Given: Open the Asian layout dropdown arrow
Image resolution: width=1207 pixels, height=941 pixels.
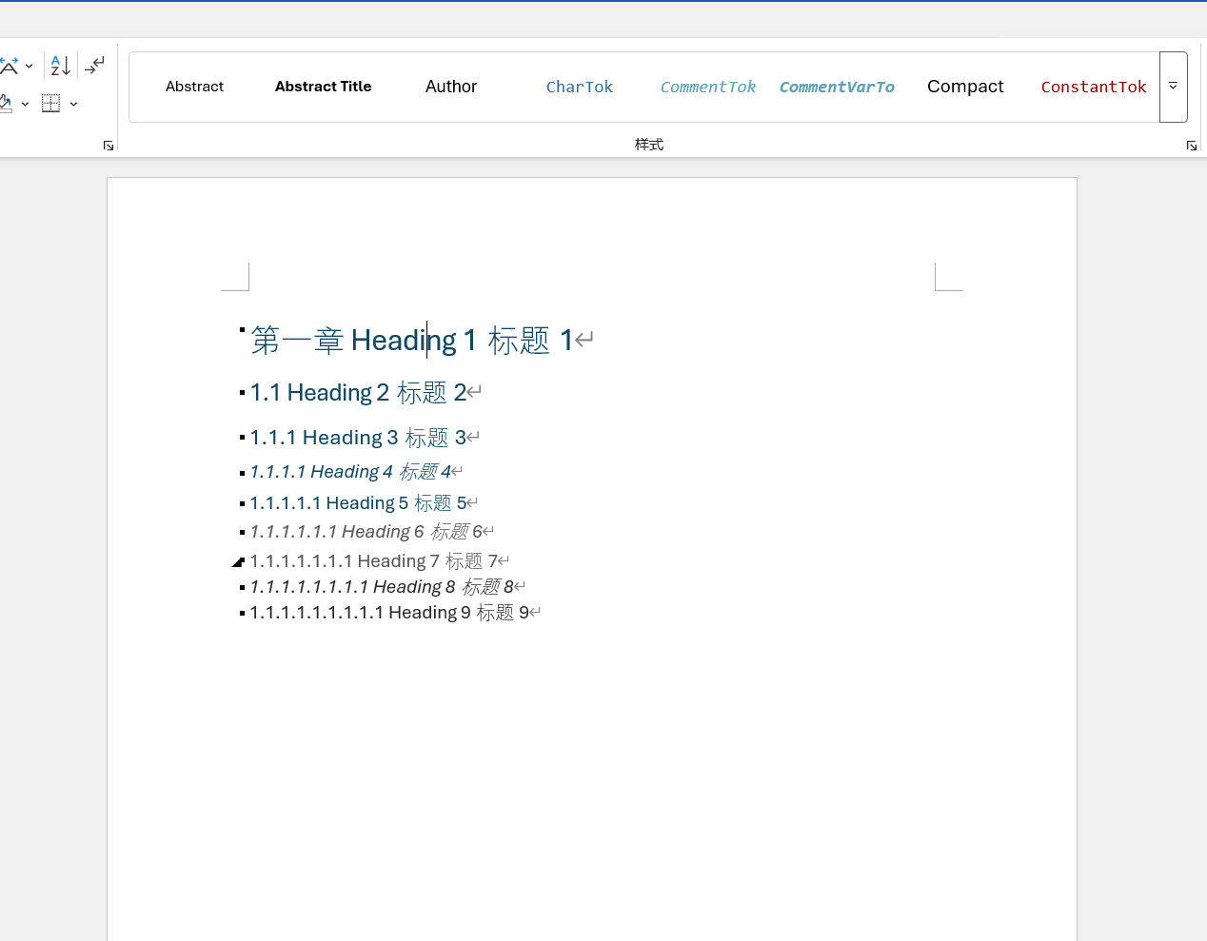Looking at the screenshot, I should click(30, 66).
